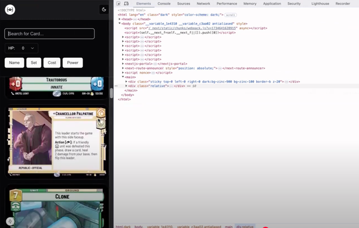This screenshot has height=228, width=359.
Task: Click the lightning icon on Clone card
Action: [x=10, y=221]
